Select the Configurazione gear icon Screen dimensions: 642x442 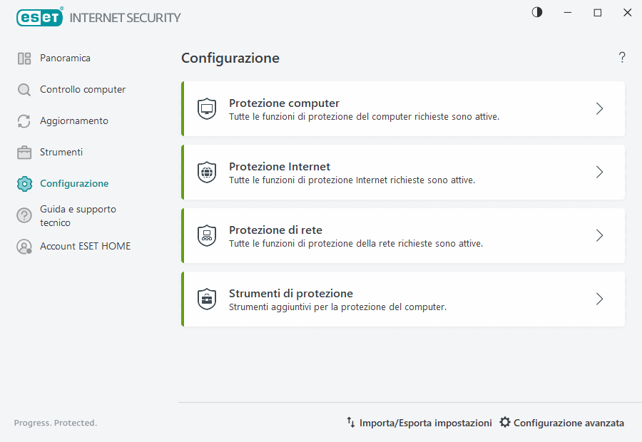point(24,183)
